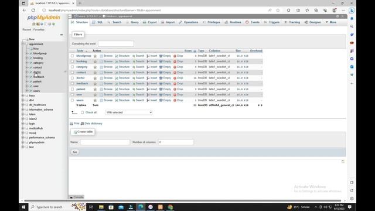Click the new table Name field
This screenshot has width=375, height=211.
click(105, 142)
